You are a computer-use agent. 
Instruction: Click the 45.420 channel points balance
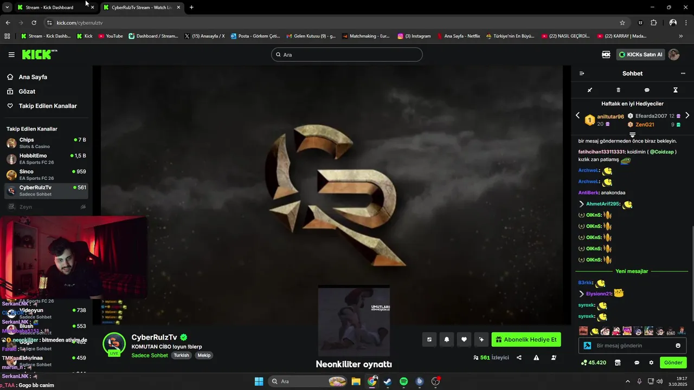pos(594,362)
